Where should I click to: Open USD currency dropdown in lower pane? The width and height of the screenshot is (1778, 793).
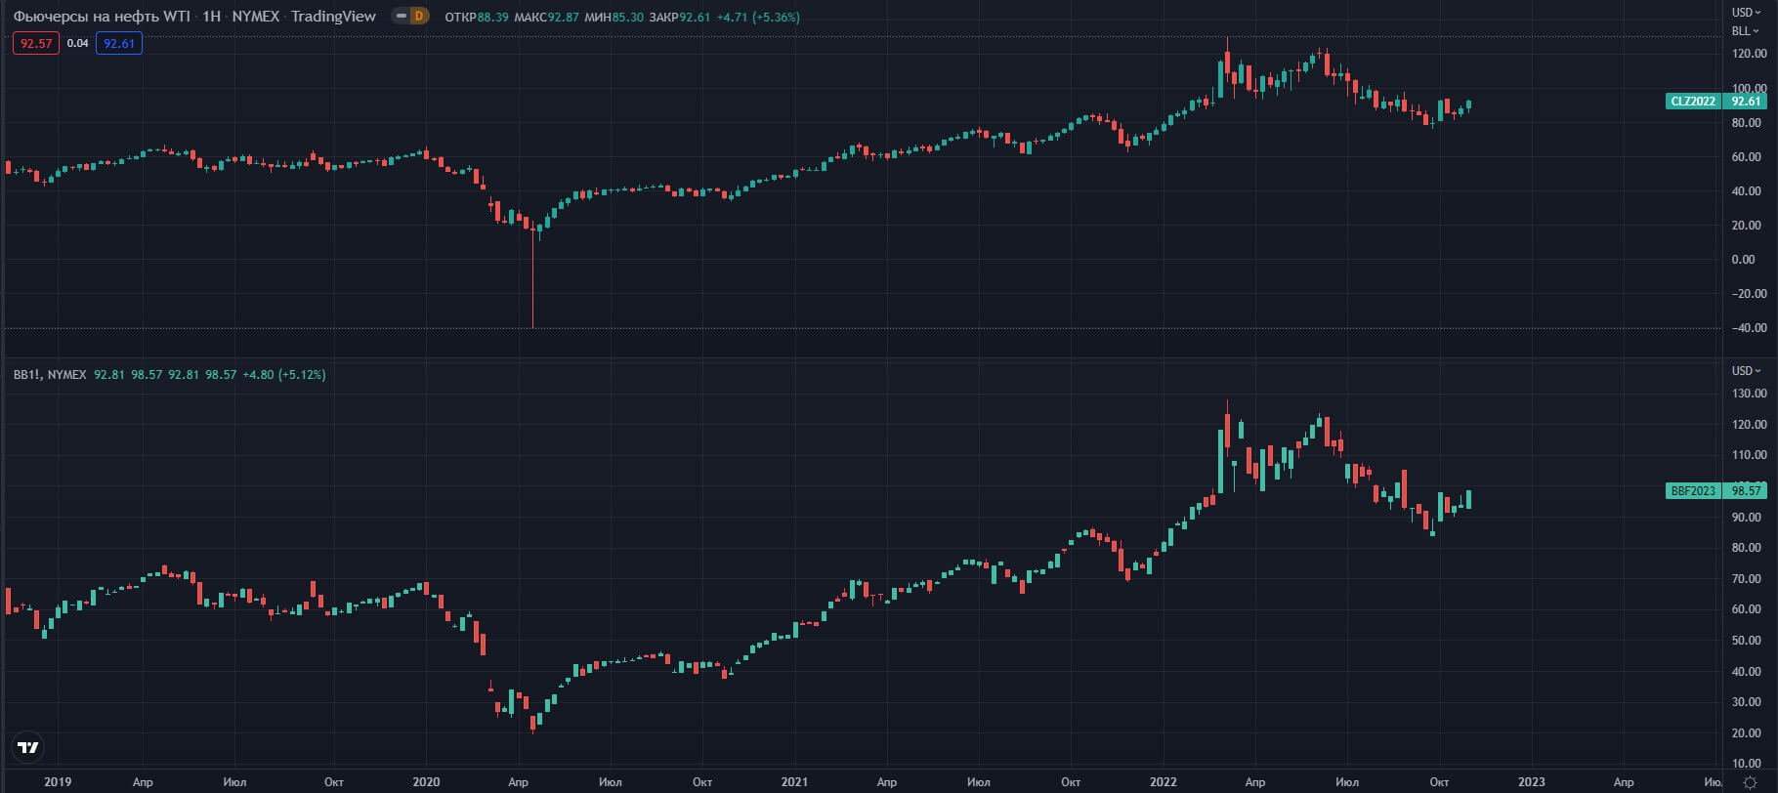1746,370
